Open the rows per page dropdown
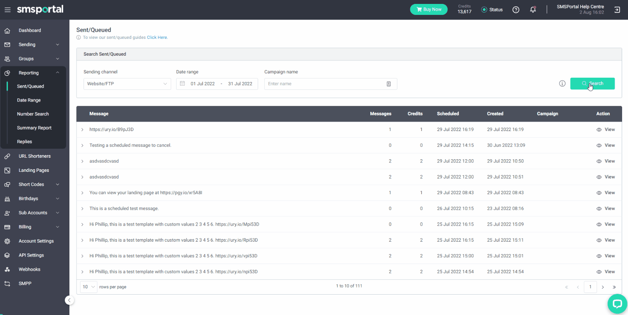 tap(89, 287)
